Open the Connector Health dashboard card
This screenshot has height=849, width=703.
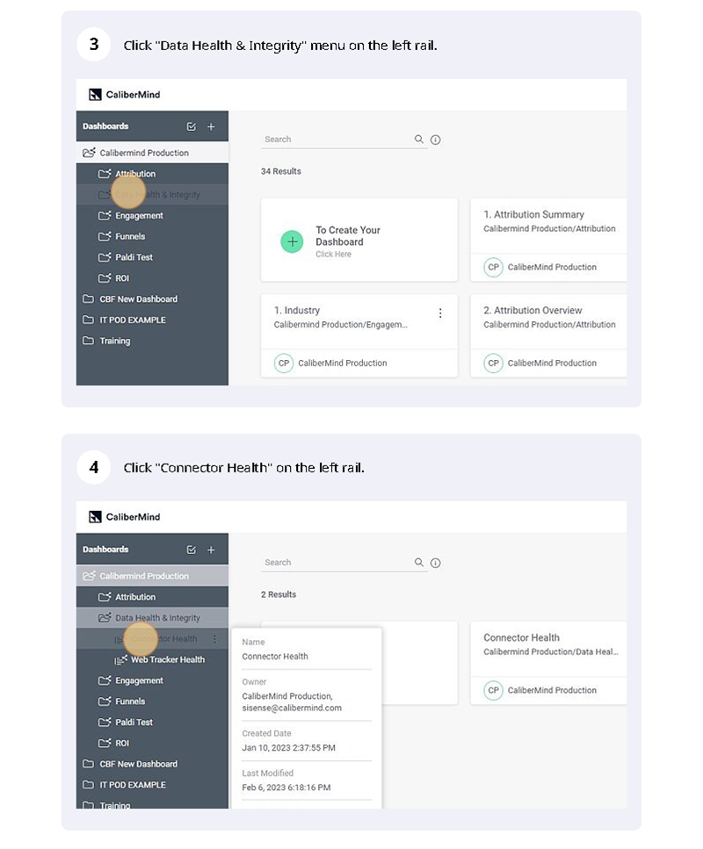pyautogui.click(x=548, y=663)
